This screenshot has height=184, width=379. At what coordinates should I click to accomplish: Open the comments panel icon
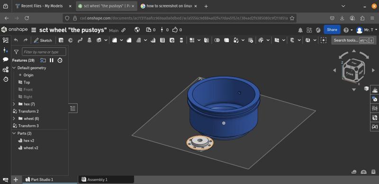[x=6, y=60]
